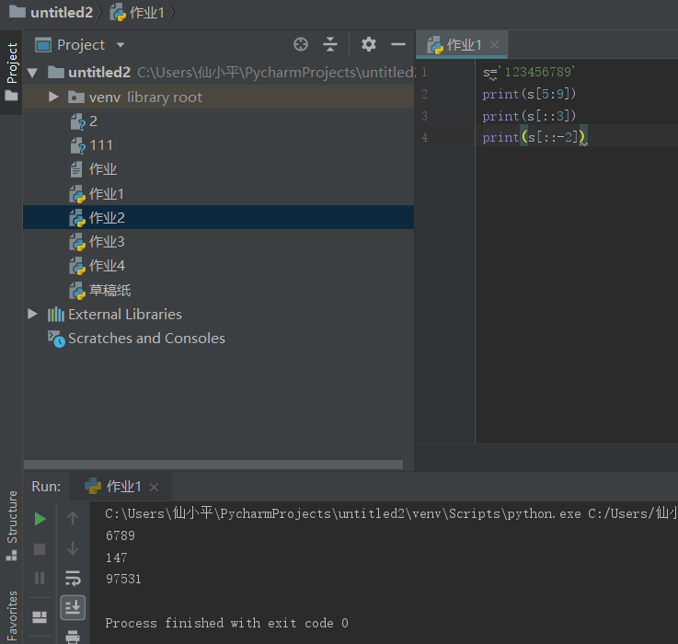Screen dimensions: 678x644
Task: Open Project panel settings gear
Action: [368, 44]
